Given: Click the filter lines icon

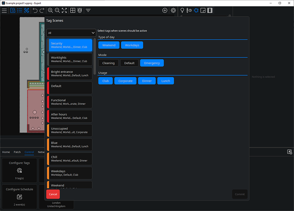Looking at the screenshot, I should 88,11.
